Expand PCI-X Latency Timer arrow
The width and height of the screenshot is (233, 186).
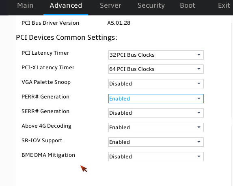(x=199, y=69)
